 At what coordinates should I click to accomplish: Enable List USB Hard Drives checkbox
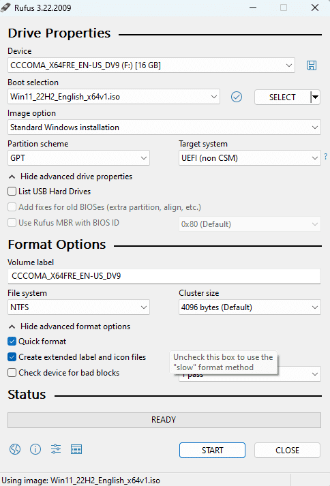[12, 192]
